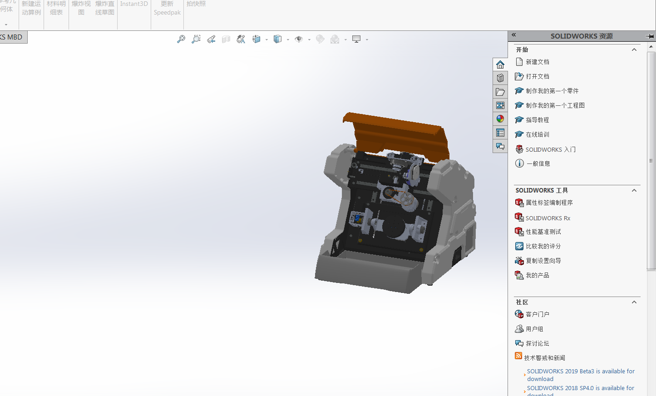This screenshot has width=656, height=396.
Task: Collapse the 开始 section
Action: tap(634, 49)
